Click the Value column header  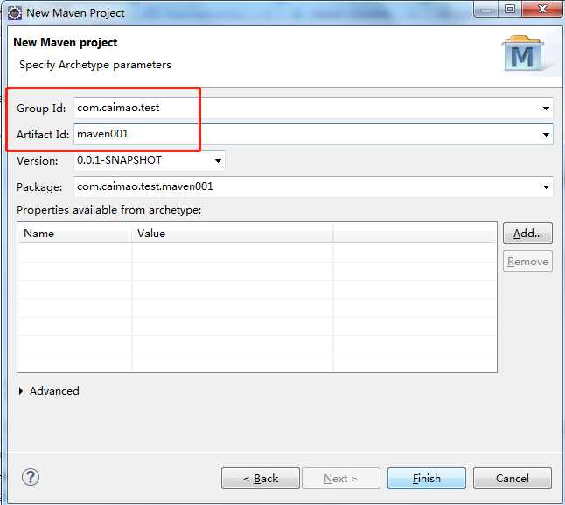click(233, 234)
